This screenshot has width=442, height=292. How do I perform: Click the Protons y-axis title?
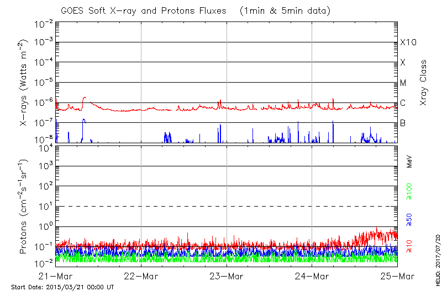24,206
